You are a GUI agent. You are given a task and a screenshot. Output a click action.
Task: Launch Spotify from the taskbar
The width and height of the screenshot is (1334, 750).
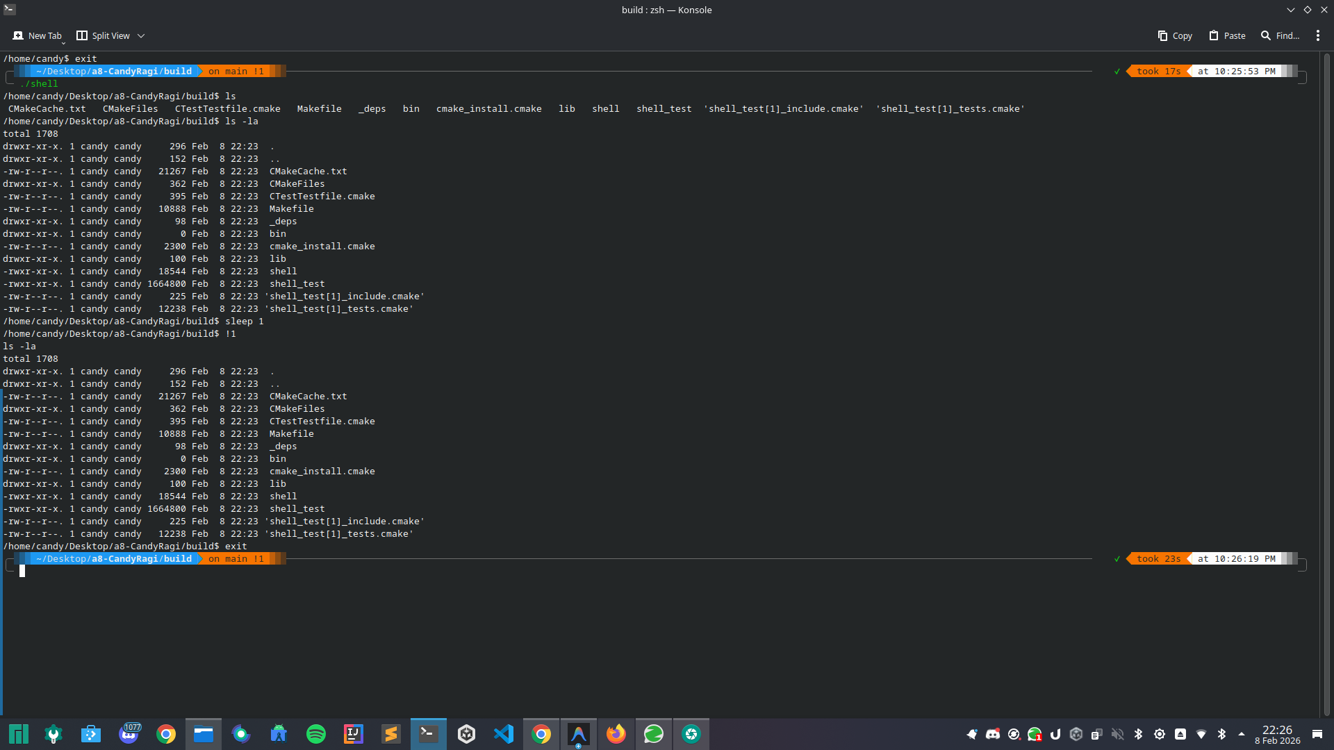tap(315, 733)
